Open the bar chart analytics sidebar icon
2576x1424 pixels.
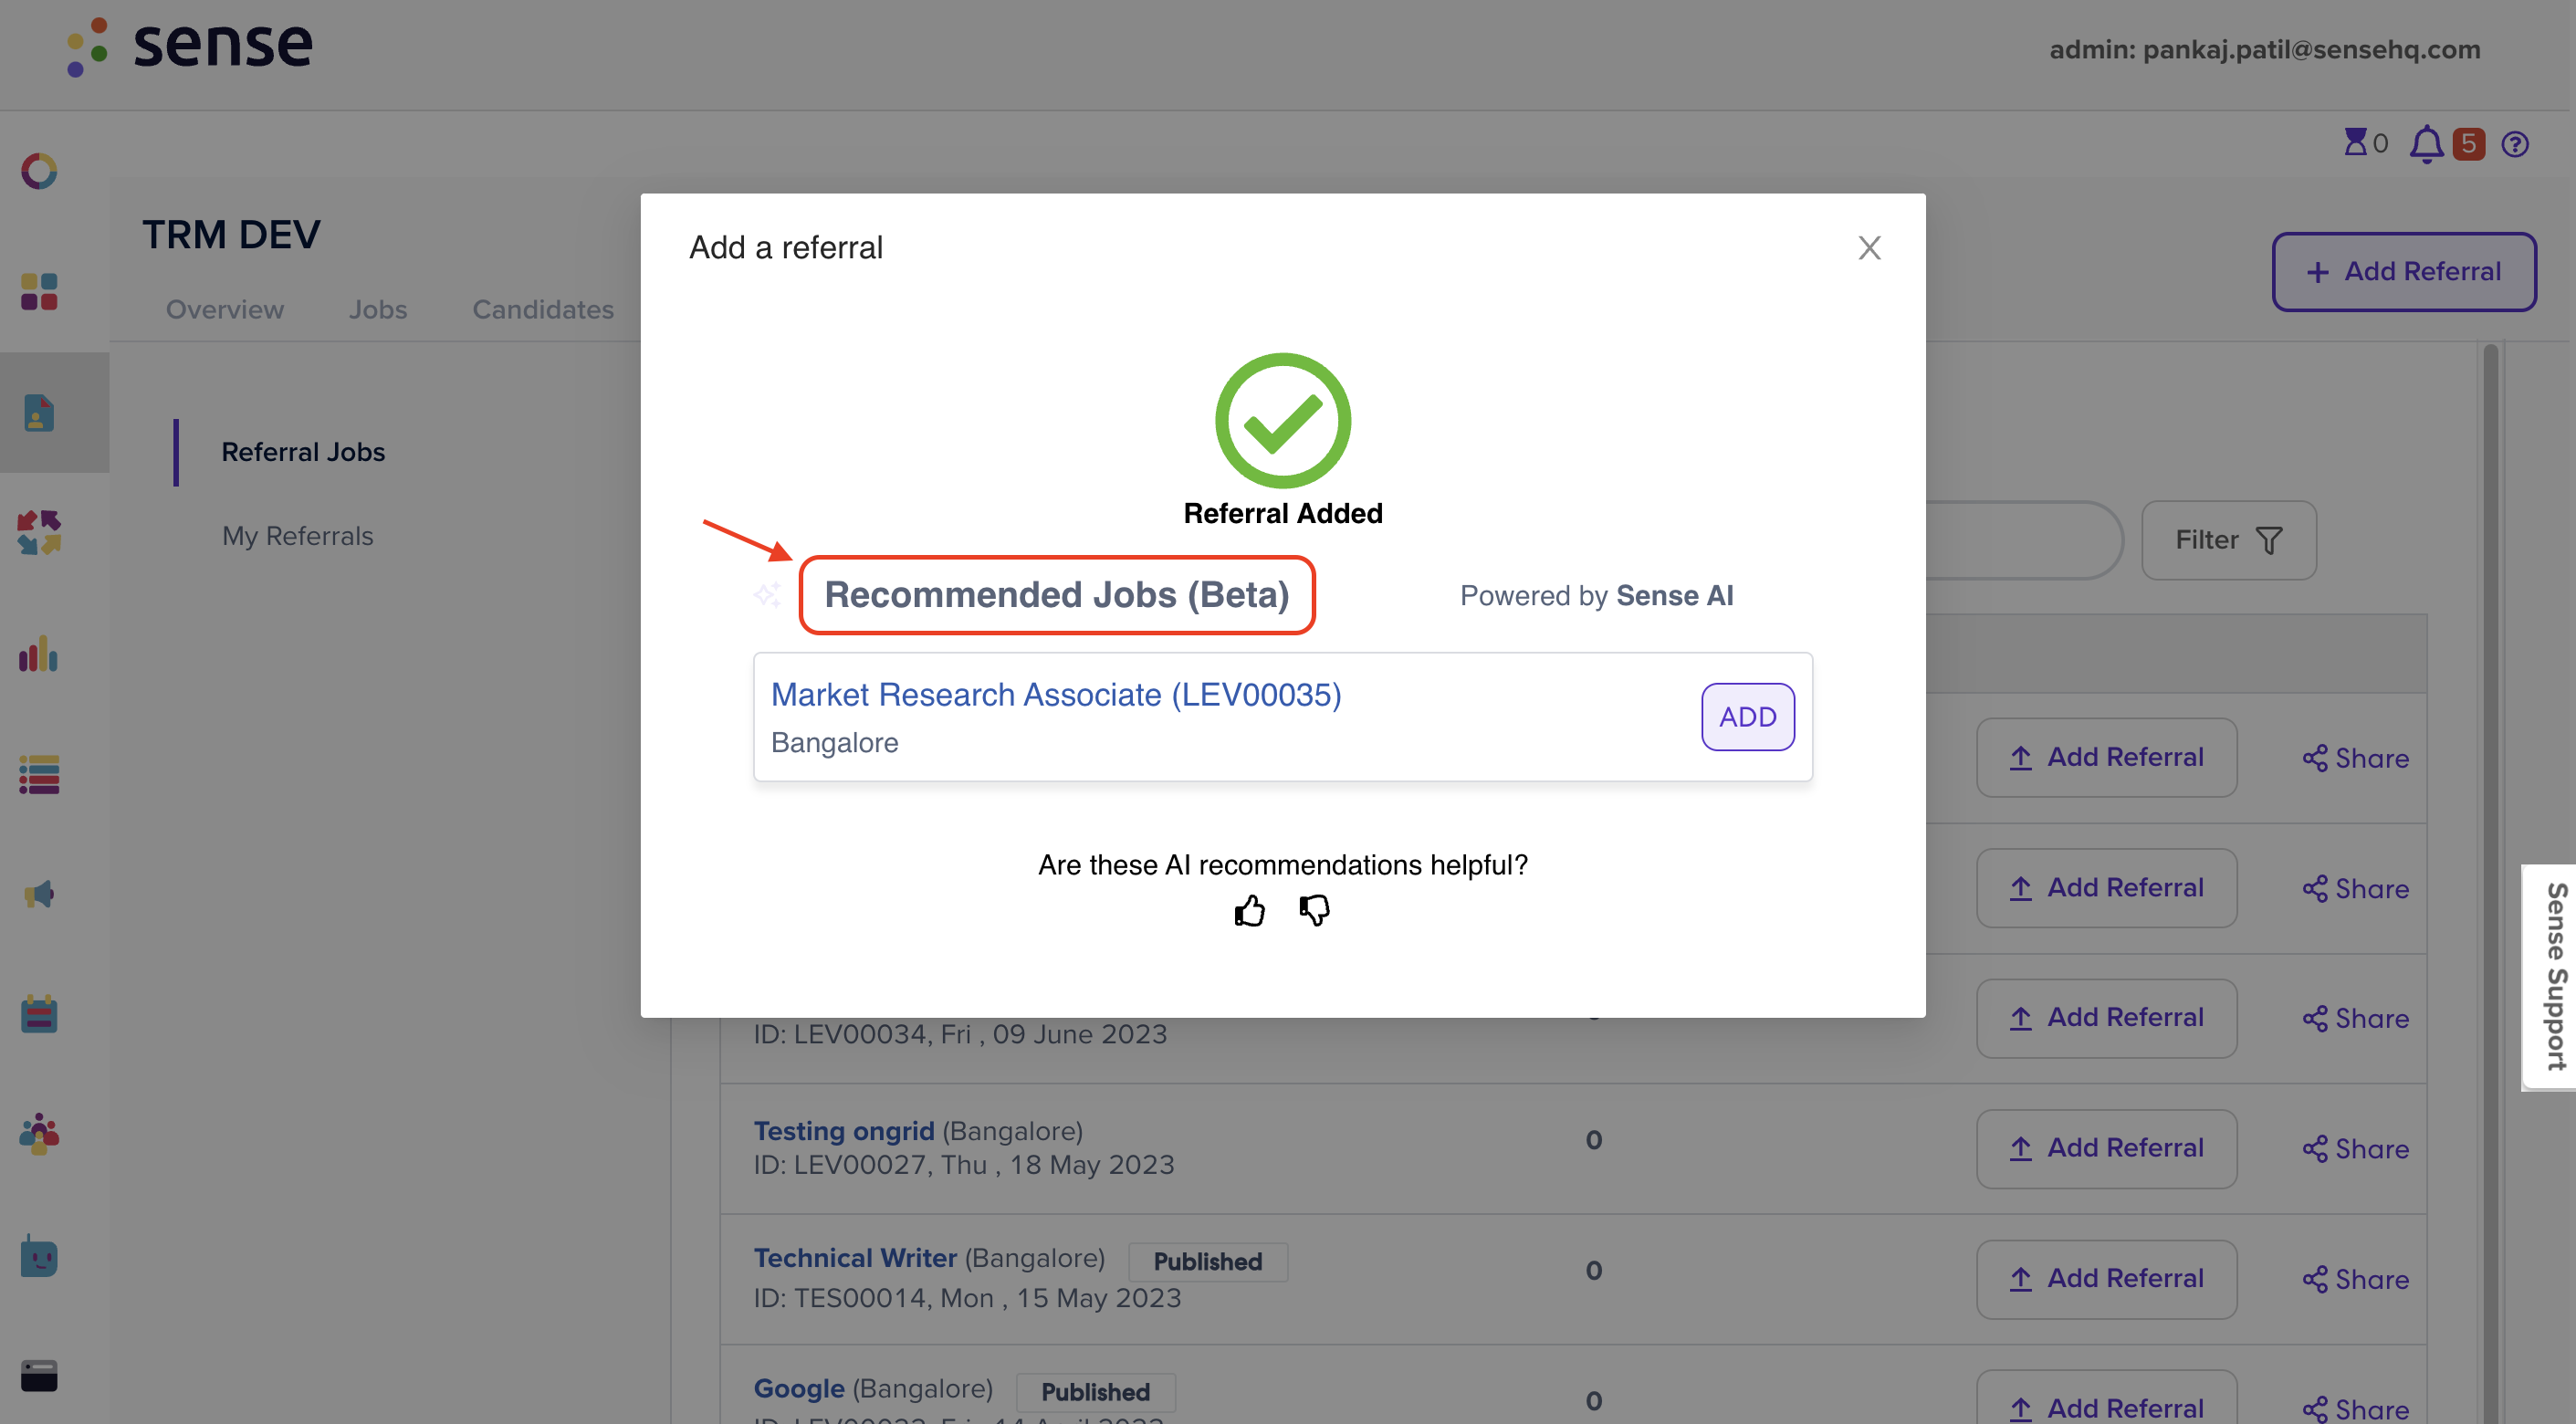pos(39,654)
